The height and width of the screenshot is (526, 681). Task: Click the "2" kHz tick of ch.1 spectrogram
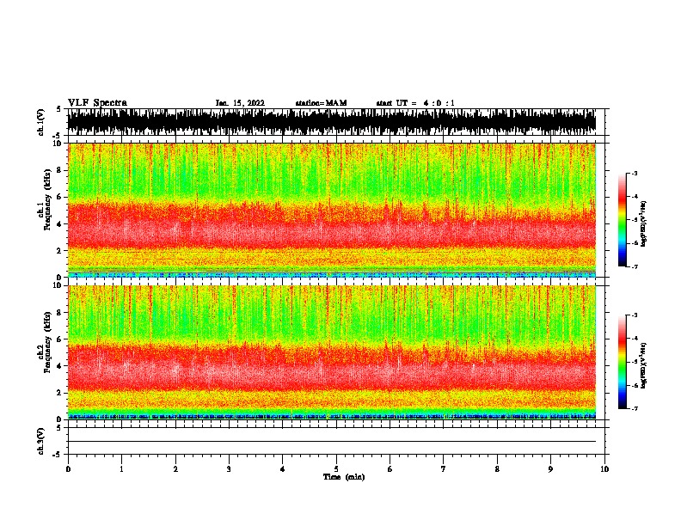pyautogui.click(x=61, y=251)
